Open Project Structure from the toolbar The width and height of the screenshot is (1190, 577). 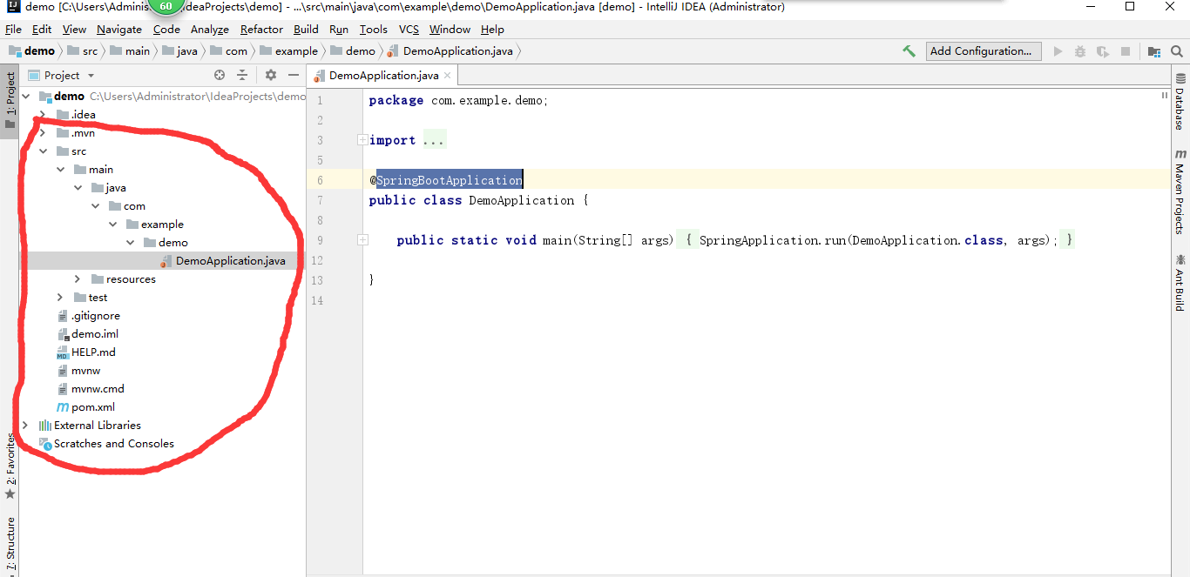point(1154,51)
